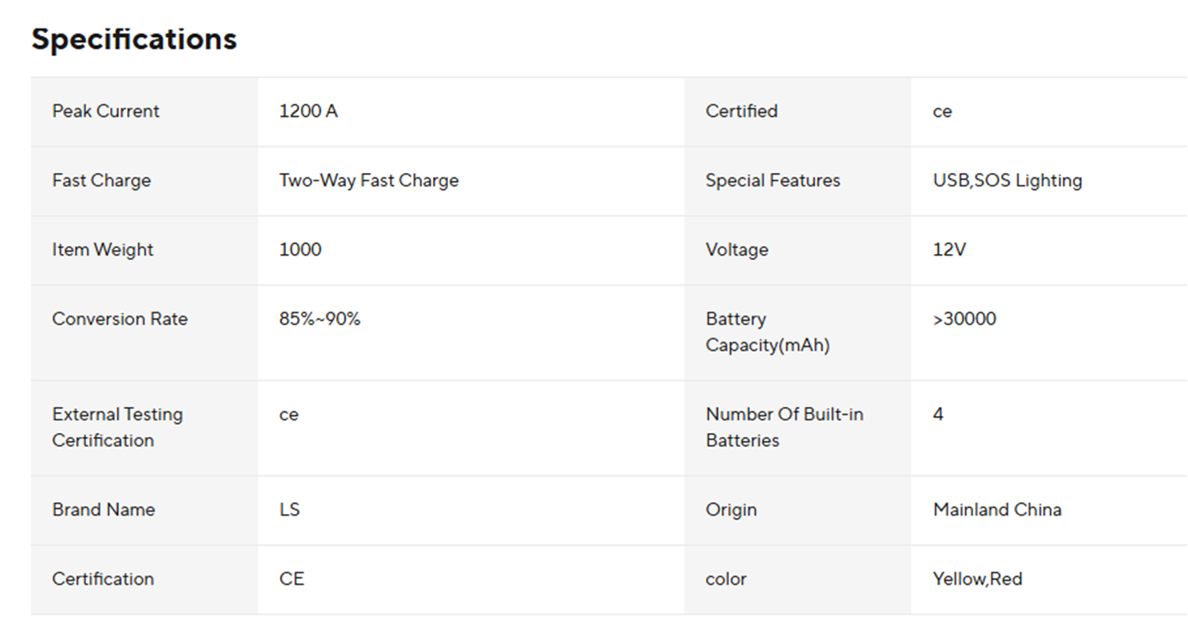
Task: Click the Brand Name label
Action: [x=103, y=510]
